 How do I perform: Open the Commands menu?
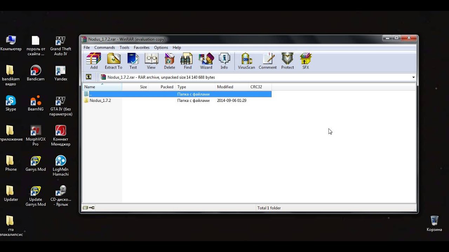pos(105,48)
